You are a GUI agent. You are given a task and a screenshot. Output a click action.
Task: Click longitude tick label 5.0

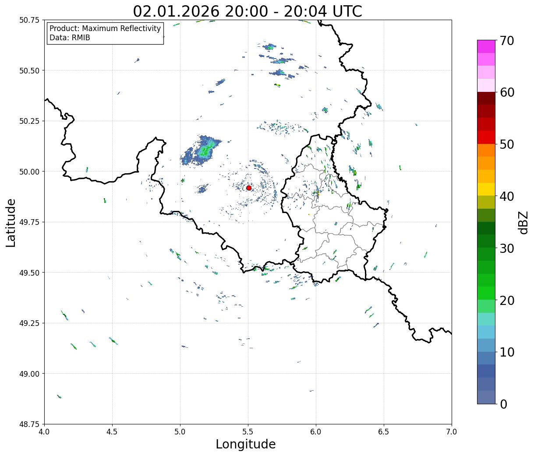click(180, 432)
